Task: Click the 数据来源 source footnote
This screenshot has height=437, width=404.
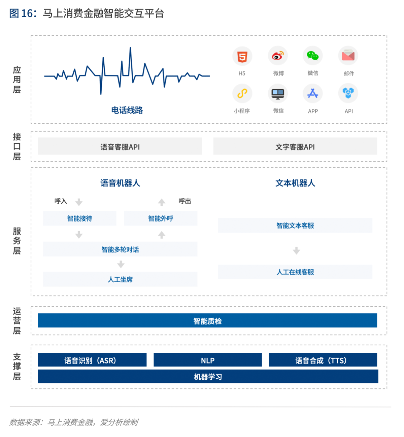Action: coord(74,422)
